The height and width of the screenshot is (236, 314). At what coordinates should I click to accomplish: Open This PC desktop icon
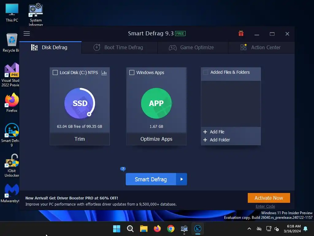coord(12,12)
